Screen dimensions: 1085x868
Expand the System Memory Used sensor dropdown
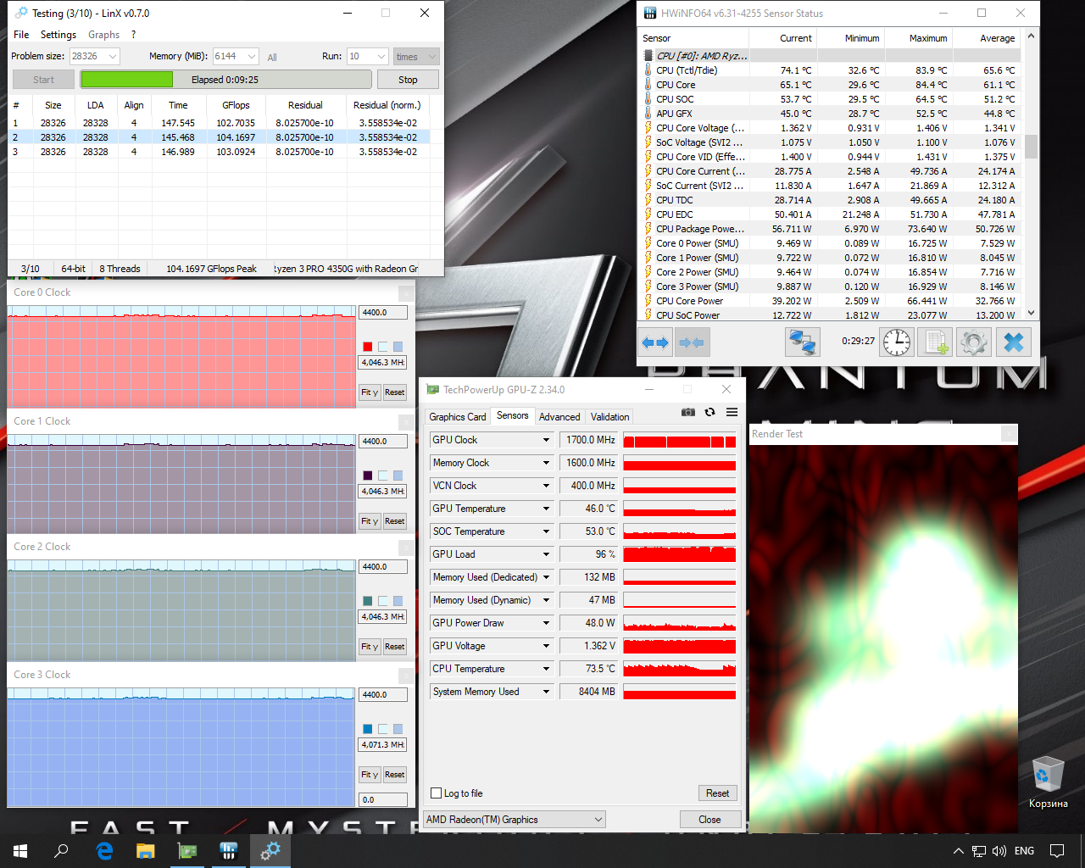(x=546, y=692)
